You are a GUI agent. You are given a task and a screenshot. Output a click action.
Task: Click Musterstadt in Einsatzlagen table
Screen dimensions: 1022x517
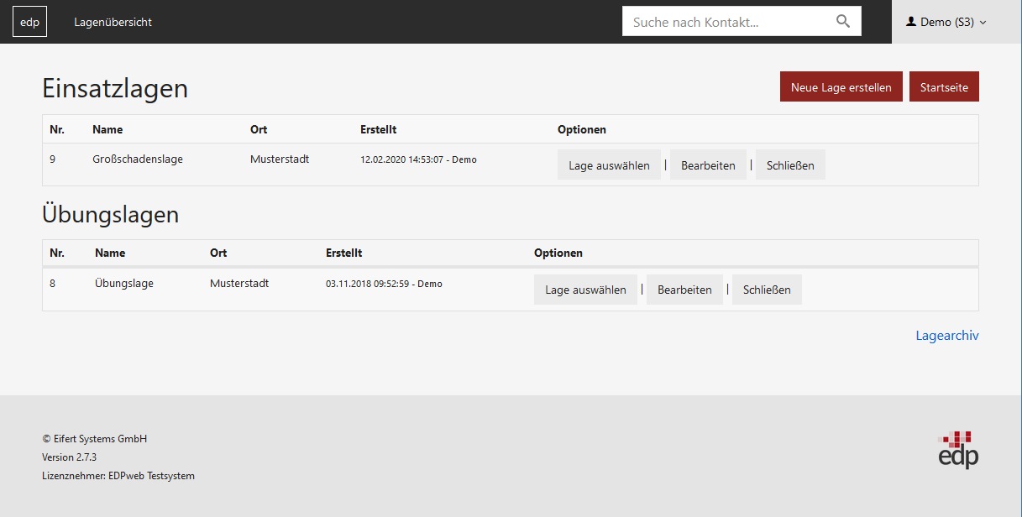[280, 159]
